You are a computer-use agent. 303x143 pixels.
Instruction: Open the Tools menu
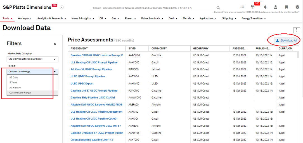tap(8, 18)
